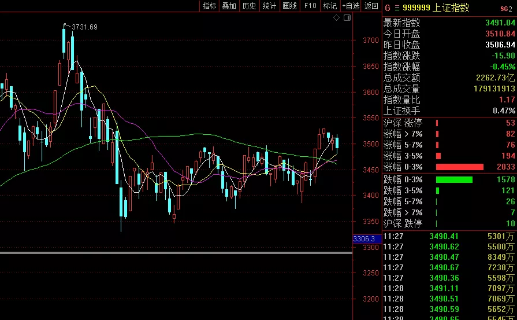Click the tick price 3490.59

444,309
